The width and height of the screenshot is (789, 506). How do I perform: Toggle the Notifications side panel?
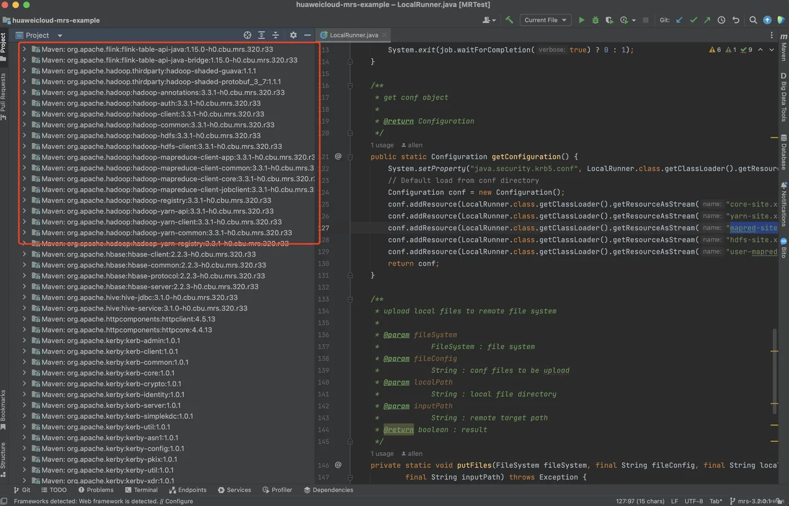coord(783,204)
